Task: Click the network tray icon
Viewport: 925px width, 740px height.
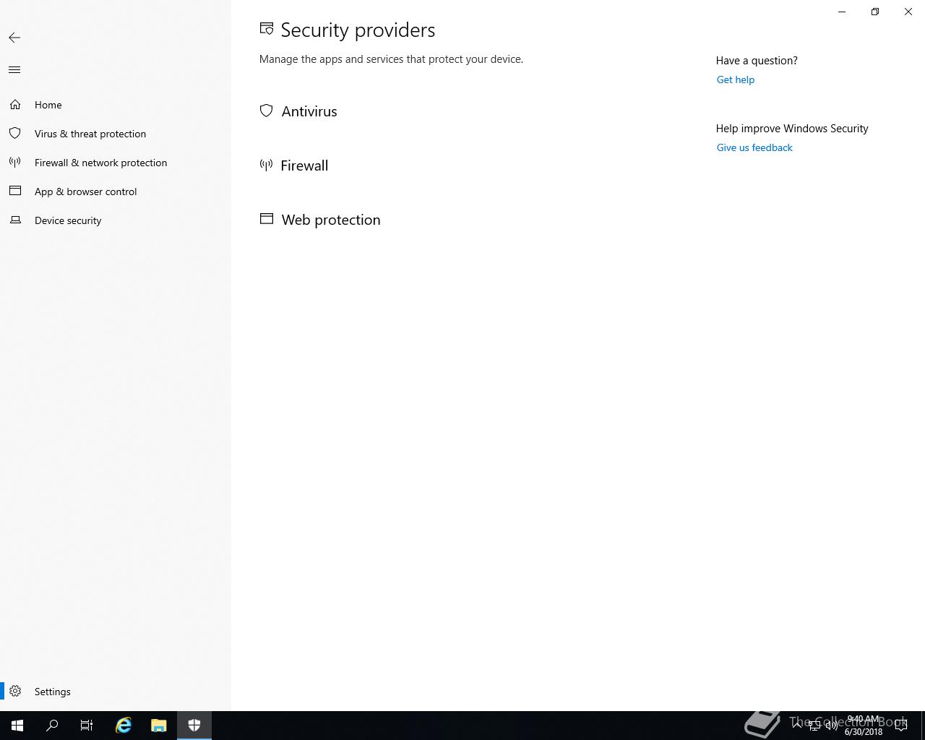Action: click(x=814, y=726)
